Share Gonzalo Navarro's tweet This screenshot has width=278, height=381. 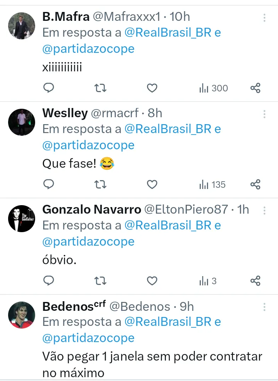pyautogui.click(x=255, y=281)
